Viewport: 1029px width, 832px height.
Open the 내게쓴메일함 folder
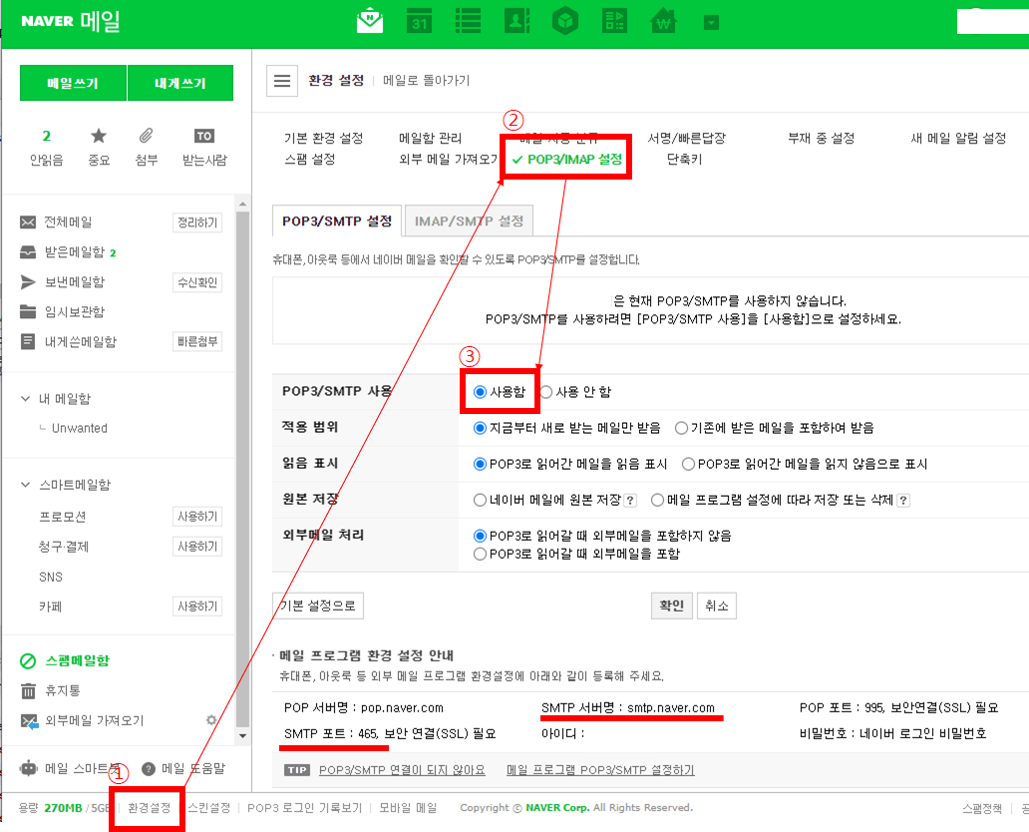(80, 341)
